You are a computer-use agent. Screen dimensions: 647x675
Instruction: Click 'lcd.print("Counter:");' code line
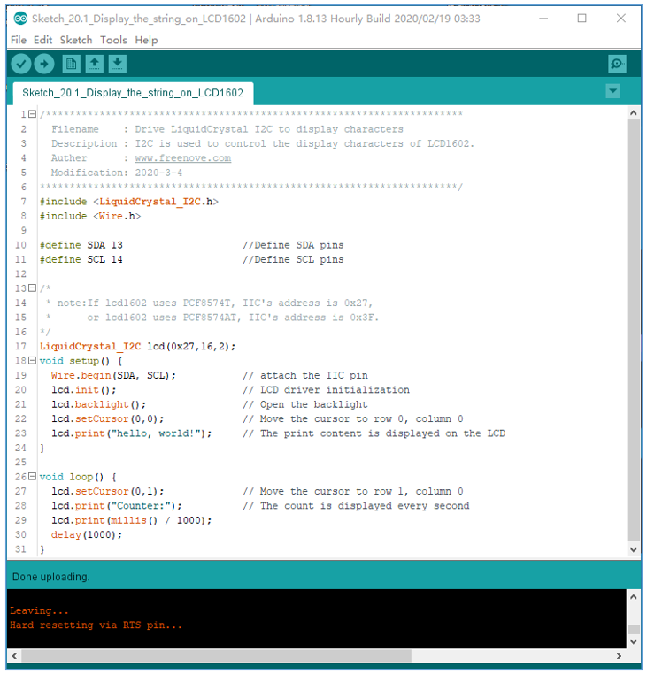tap(117, 506)
